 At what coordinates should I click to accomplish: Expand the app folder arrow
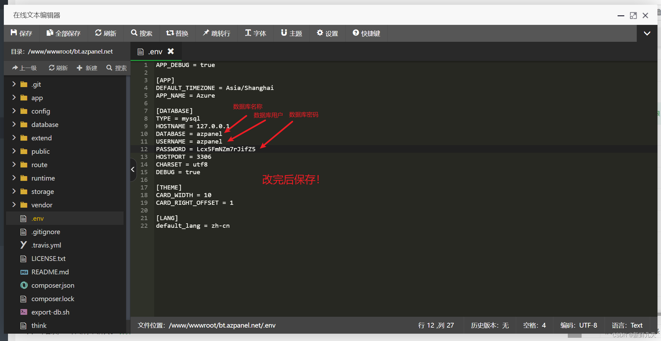point(14,97)
